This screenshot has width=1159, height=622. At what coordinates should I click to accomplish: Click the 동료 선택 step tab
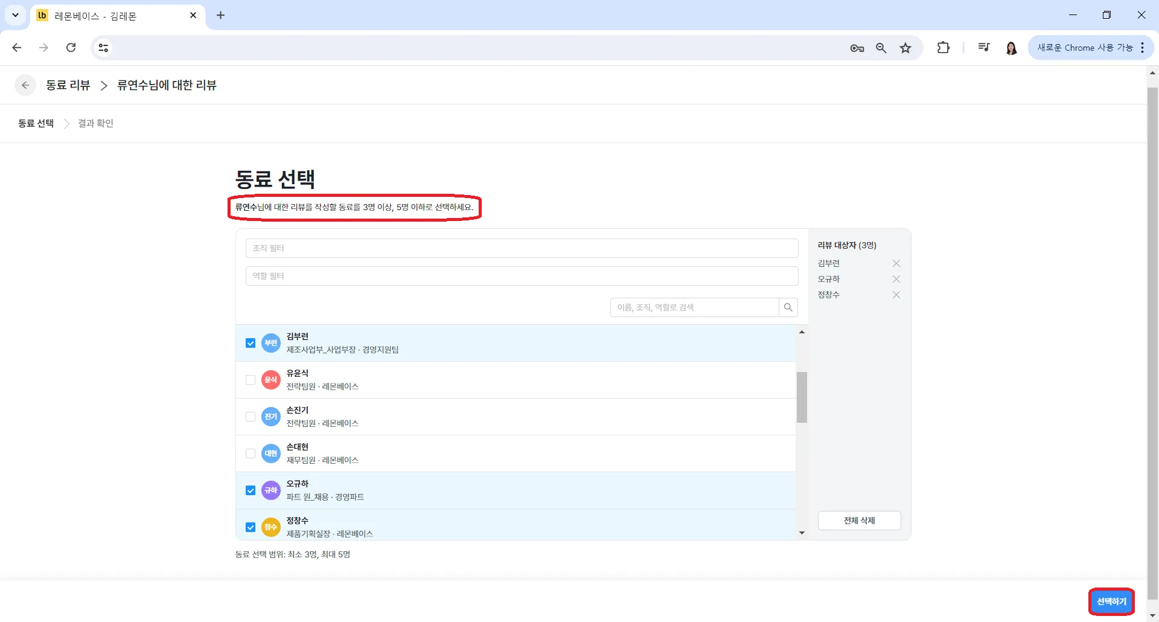click(36, 123)
